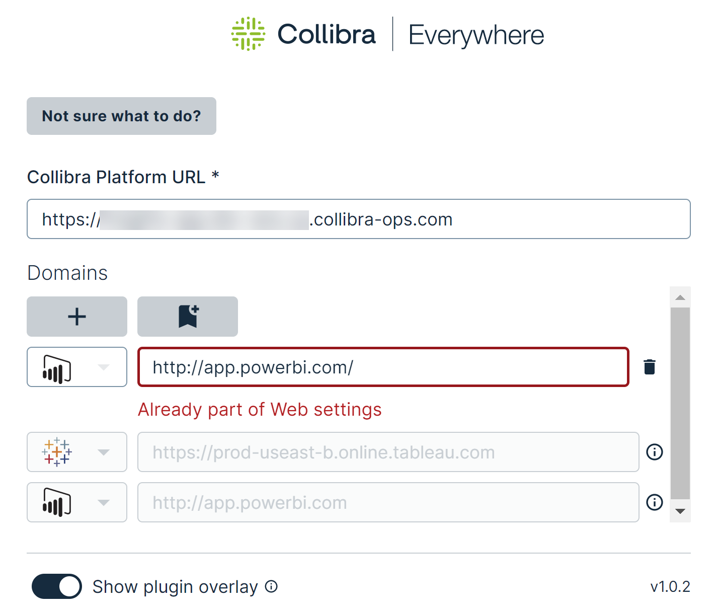Viewport: 716px width, 614px height.
Task: Click the info icon next to the Tableau domain
Action: [x=654, y=452]
